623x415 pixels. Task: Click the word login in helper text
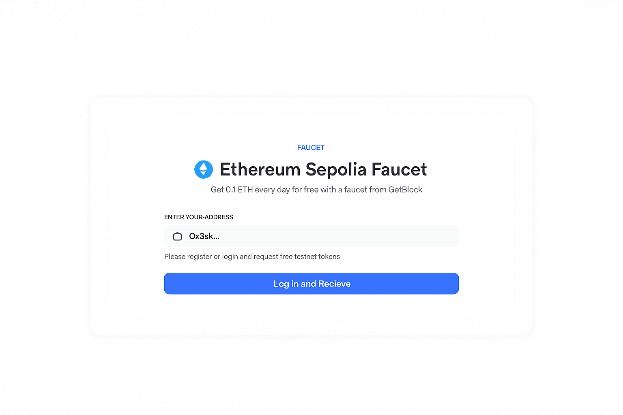point(230,257)
